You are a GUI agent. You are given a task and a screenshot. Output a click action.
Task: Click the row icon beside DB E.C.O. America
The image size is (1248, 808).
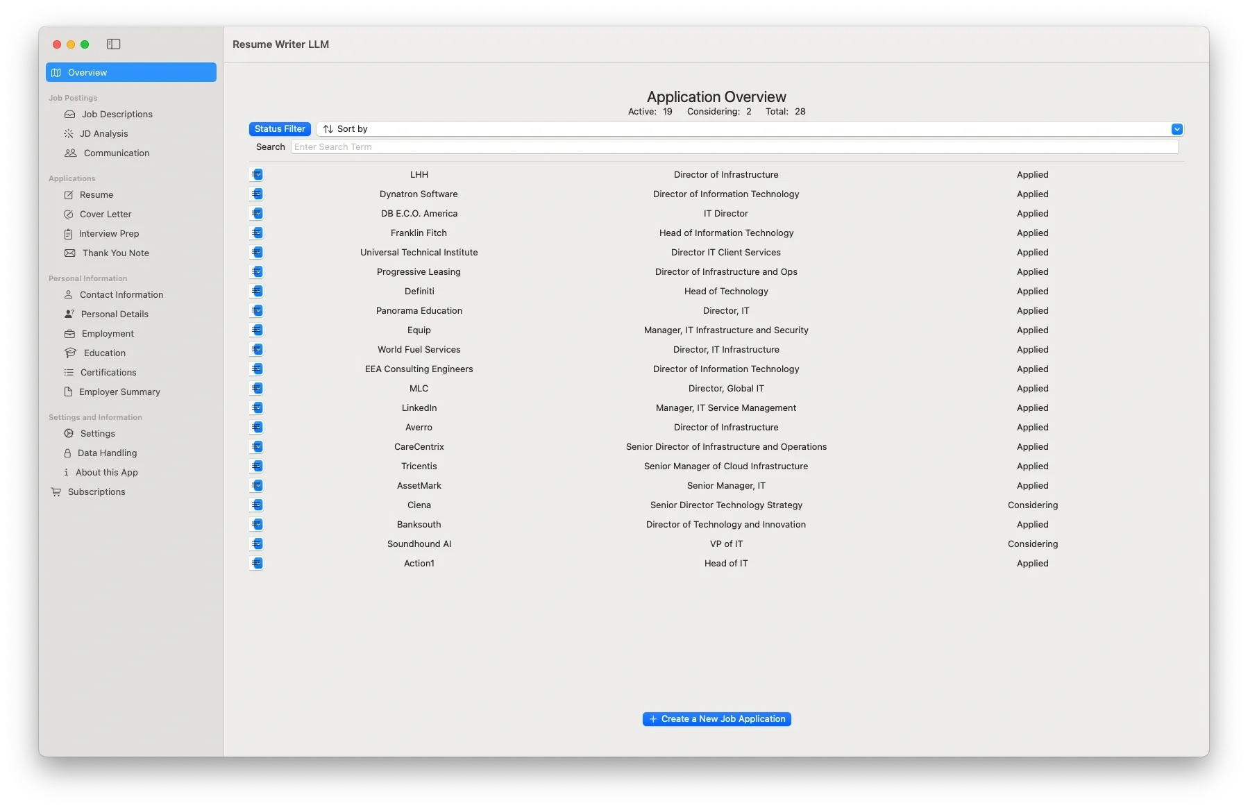tap(257, 214)
